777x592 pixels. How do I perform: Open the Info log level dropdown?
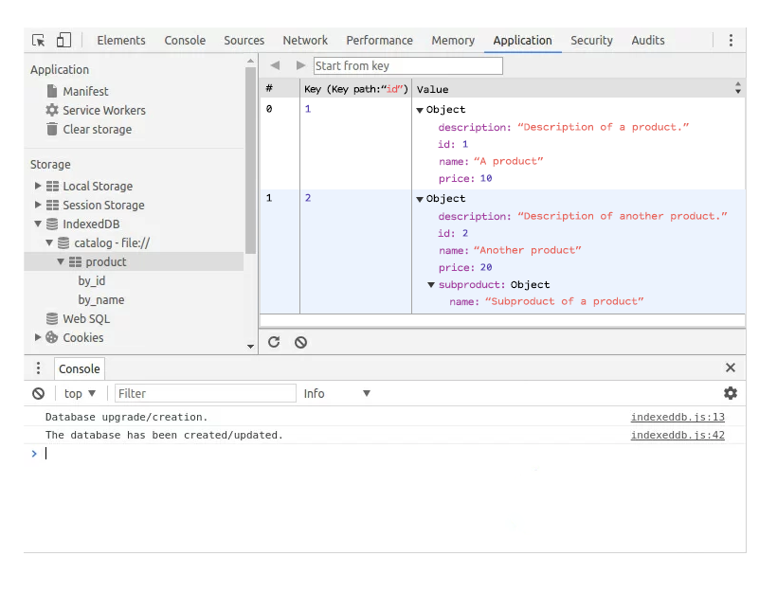[x=337, y=393]
